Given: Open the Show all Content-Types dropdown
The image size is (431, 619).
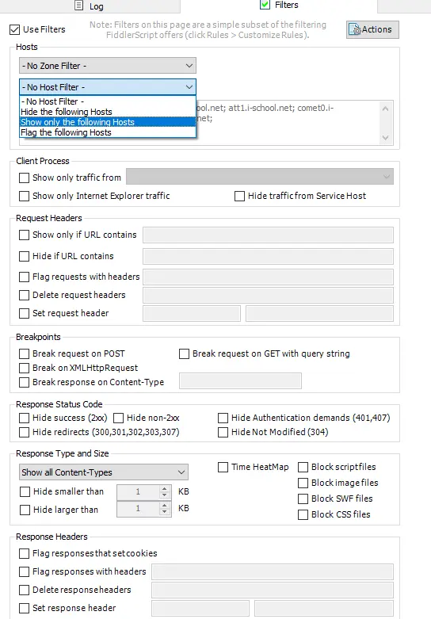Looking at the screenshot, I should coord(104,472).
